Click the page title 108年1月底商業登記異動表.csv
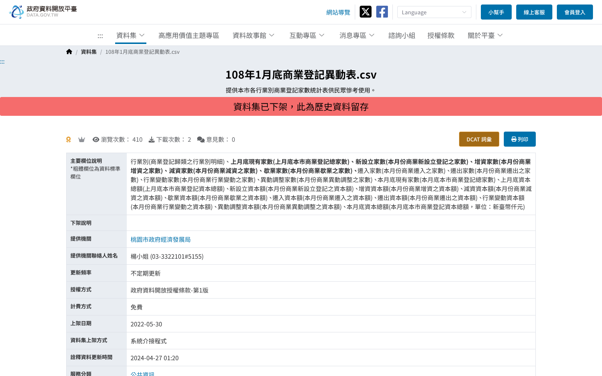 click(x=301, y=74)
